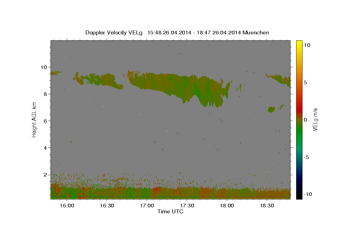Click the height tick label 2

point(46,174)
